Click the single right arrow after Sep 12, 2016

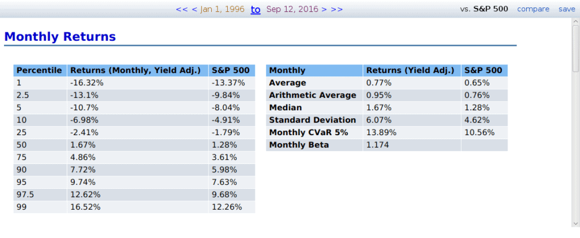click(324, 9)
